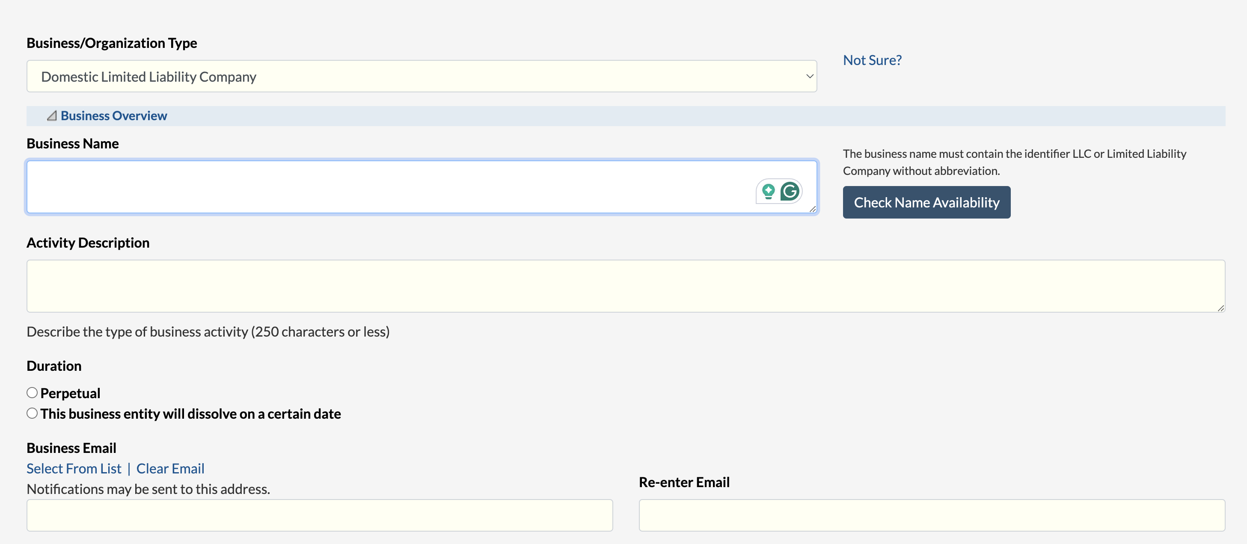This screenshot has width=1247, height=544.
Task: Click the Clear Email link
Action: point(170,468)
